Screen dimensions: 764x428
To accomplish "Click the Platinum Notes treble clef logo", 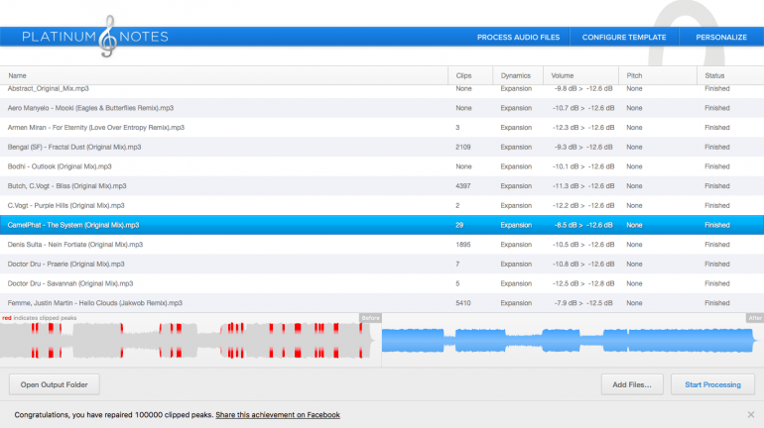I will [108, 37].
